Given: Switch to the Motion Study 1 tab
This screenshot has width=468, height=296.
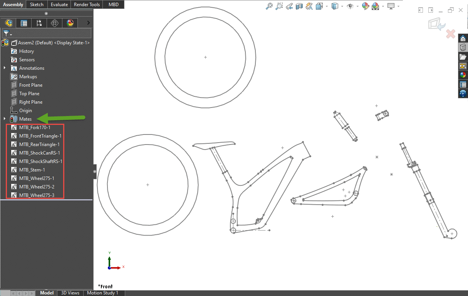Looking at the screenshot, I should coord(102,293).
